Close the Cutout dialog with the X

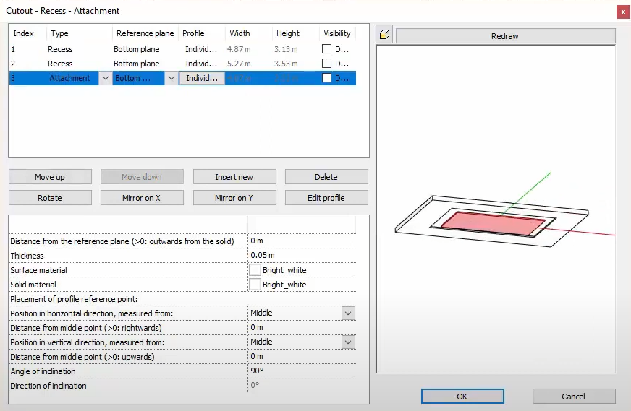[x=622, y=12]
